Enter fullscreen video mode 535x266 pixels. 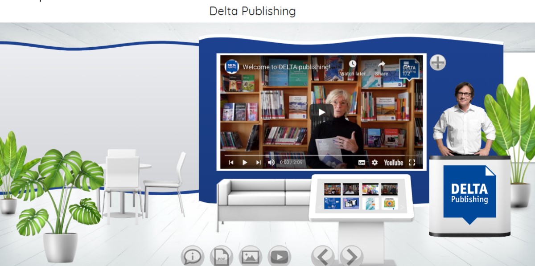[412, 163]
